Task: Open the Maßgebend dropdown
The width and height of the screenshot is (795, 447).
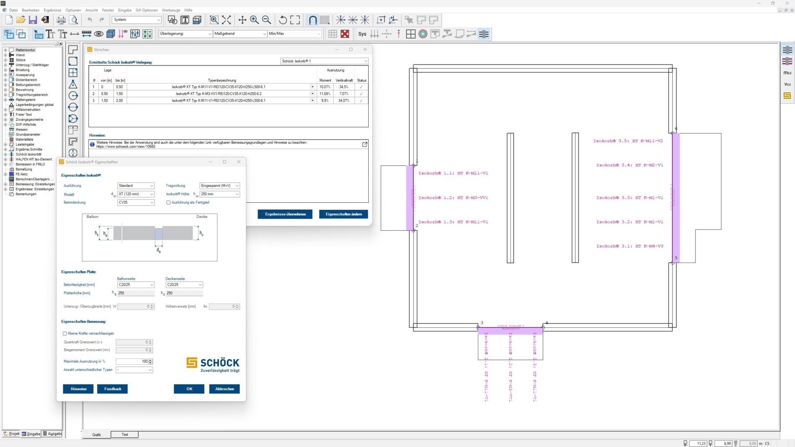Action: [x=240, y=33]
